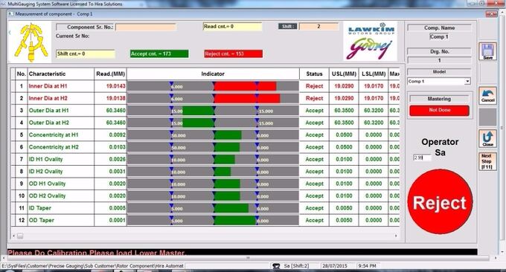506x272 pixels.
Task: Click the green indicator bar for OD Taper
Action: pos(235,221)
